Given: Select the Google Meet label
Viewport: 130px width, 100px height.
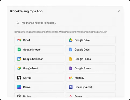Looking at the screenshot, I should coord(31,68).
